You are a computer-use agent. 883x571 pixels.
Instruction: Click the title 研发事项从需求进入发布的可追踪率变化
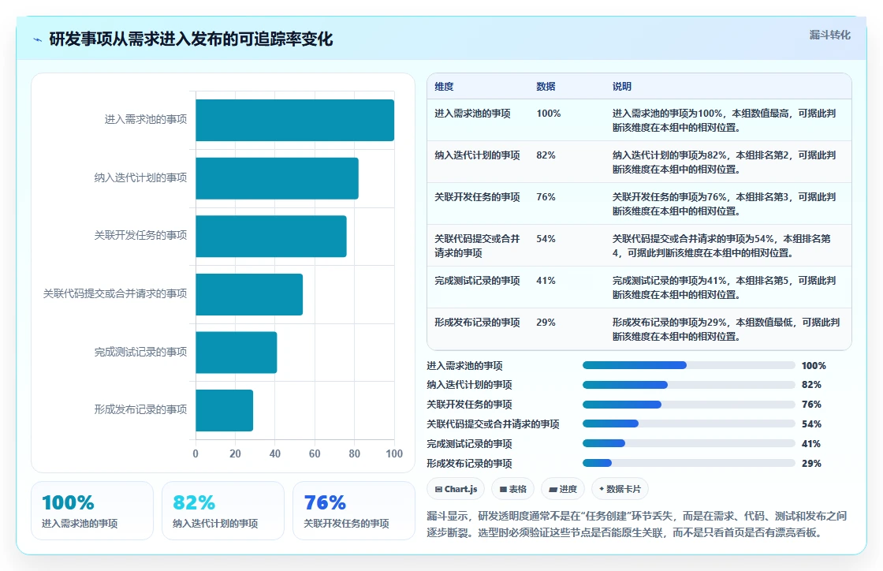tap(191, 39)
